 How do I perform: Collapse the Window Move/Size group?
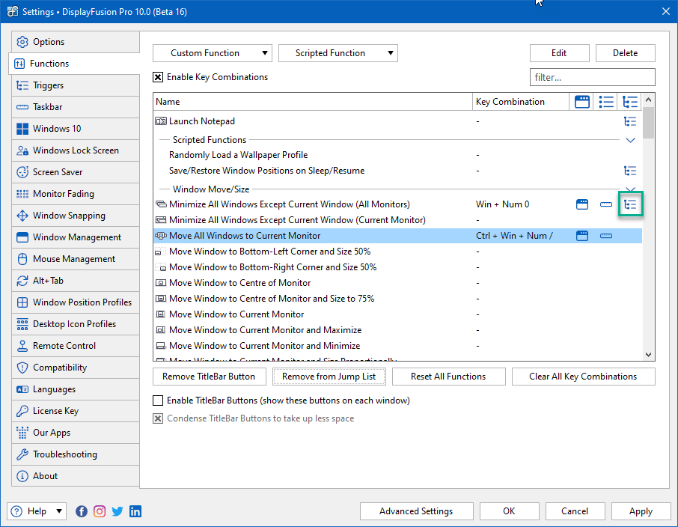pyautogui.click(x=630, y=189)
